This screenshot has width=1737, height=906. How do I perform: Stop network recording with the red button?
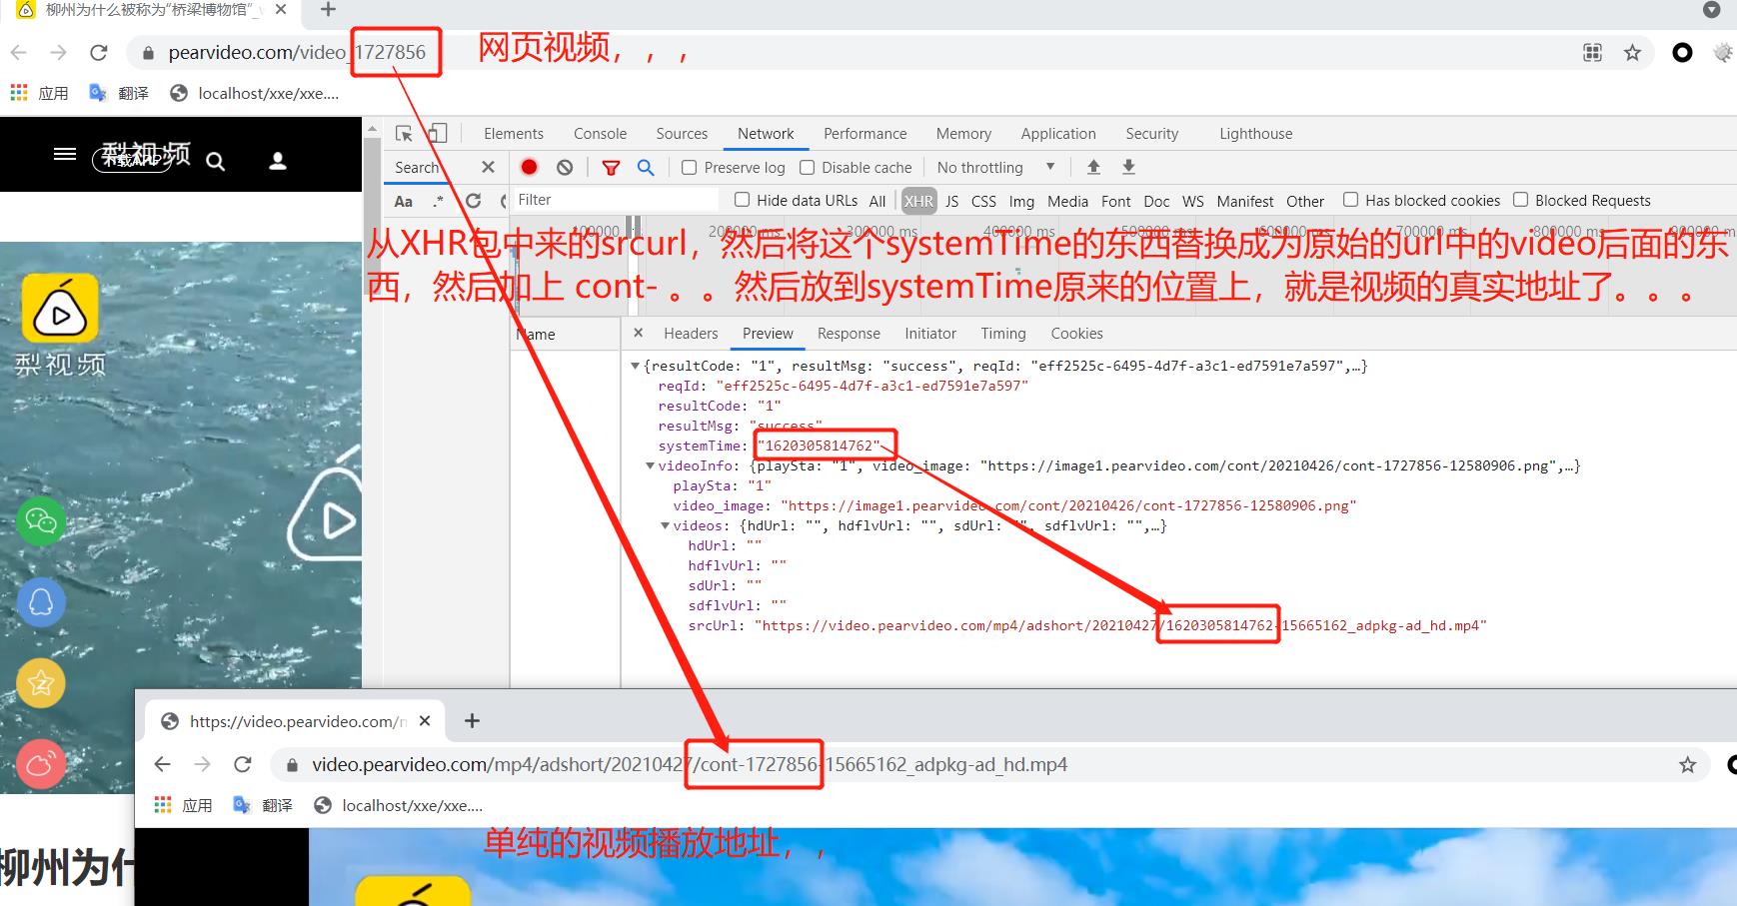[x=530, y=167]
